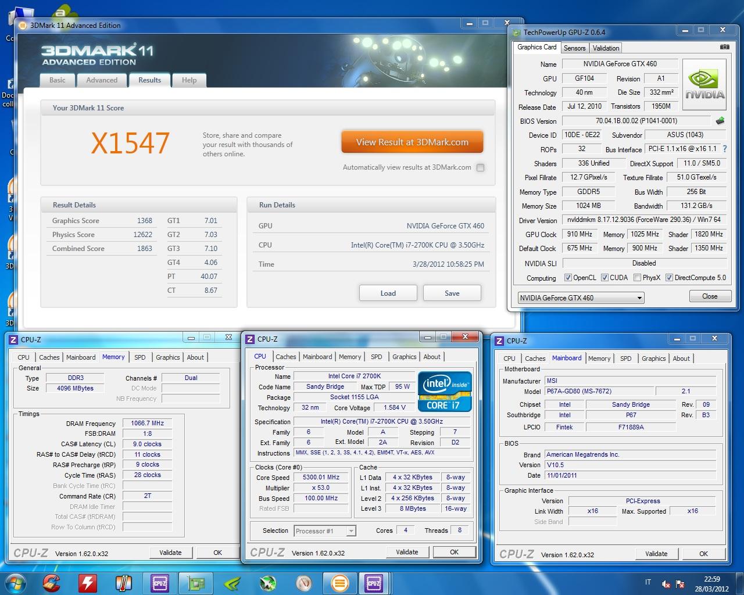The width and height of the screenshot is (744, 595).
Task: Open the red lightning bolt taskbar app
Action: point(88,582)
